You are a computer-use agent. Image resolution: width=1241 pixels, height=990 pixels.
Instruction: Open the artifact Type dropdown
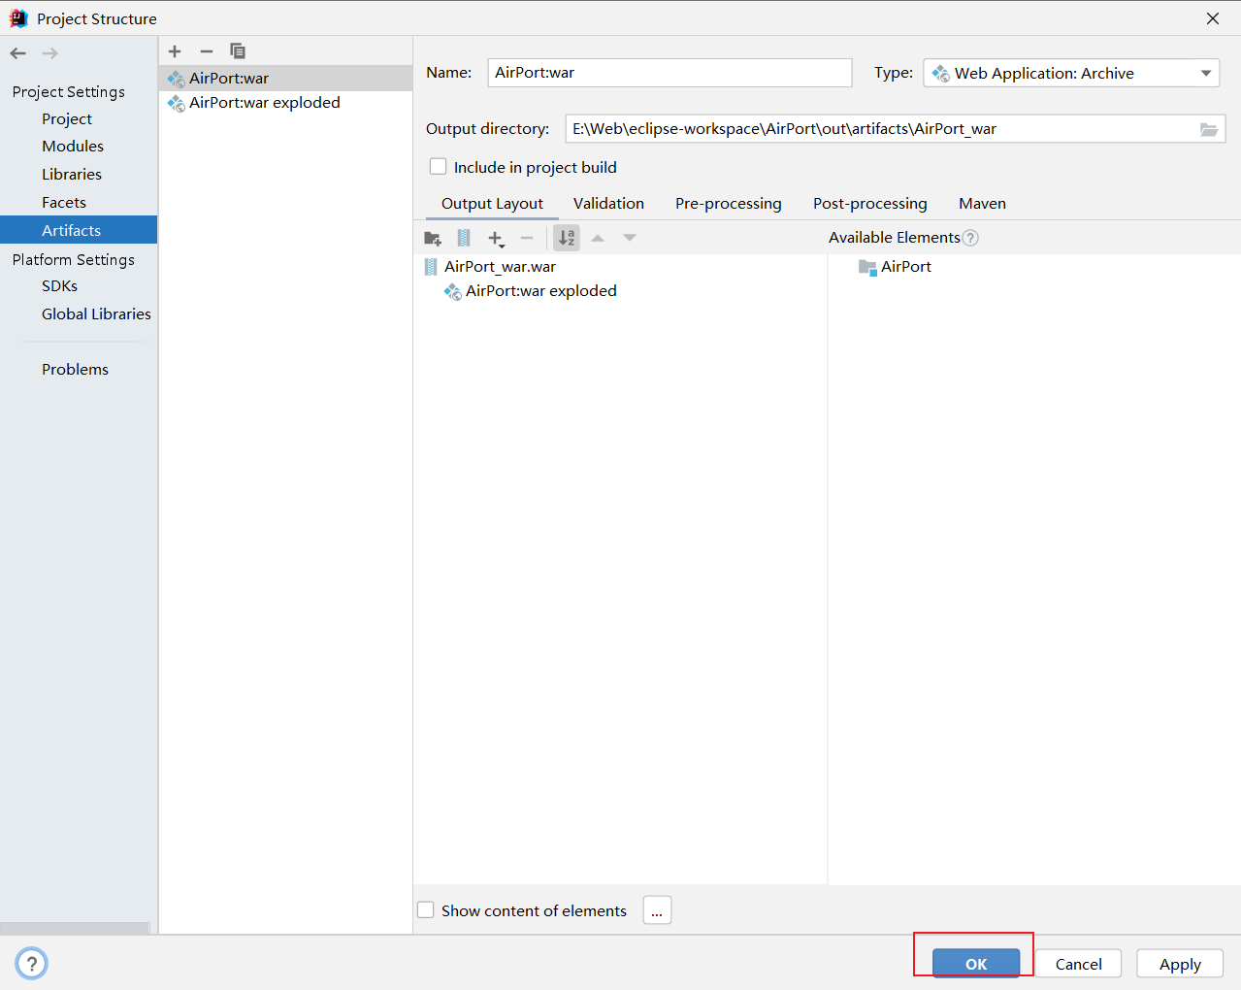(x=1204, y=72)
